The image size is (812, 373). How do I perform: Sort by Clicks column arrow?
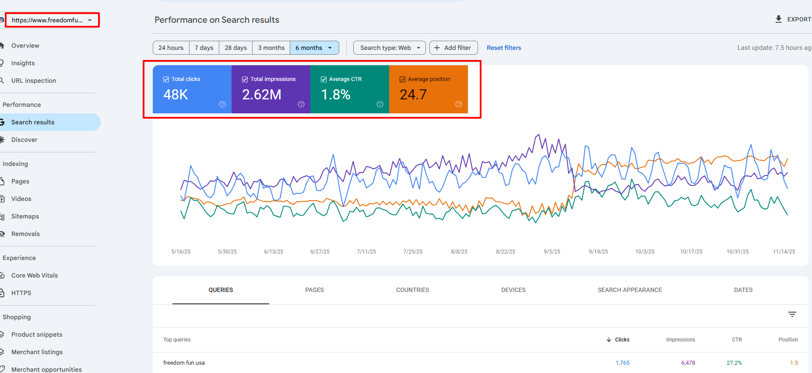coord(609,340)
